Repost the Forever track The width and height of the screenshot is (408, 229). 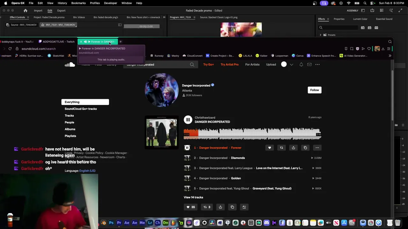tap(281, 148)
